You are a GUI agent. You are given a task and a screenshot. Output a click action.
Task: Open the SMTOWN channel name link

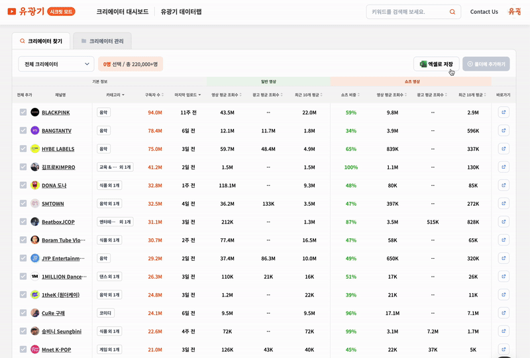pyautogui.click(x=53, y=204)
